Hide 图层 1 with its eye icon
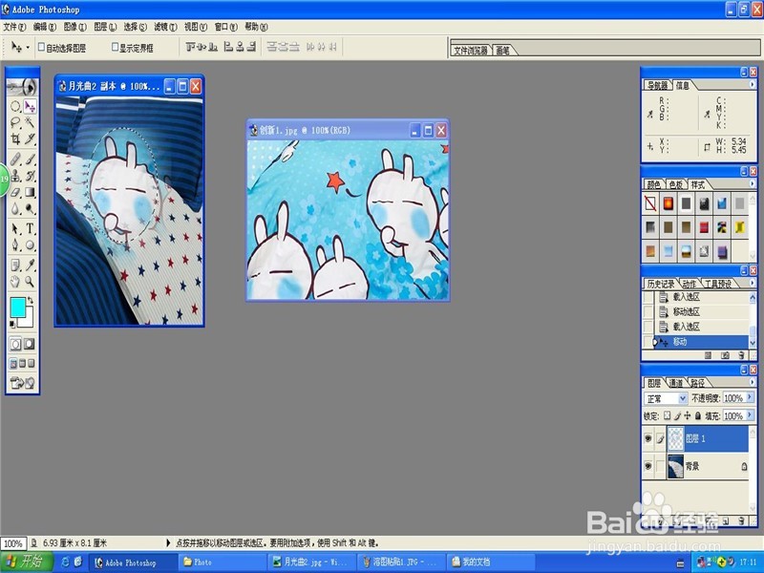 (647, 438)
